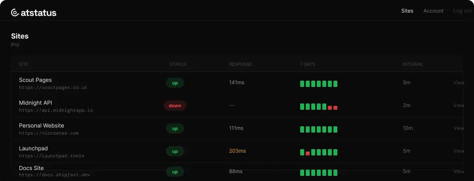Click the https://scoutpages.co.uk URL
Viewport: 474px width, 181px height.
pyautogui.click(x=53, y=87)
